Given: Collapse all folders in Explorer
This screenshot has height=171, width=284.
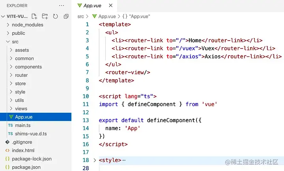Looking at the screenshot, I should point(66,16).
